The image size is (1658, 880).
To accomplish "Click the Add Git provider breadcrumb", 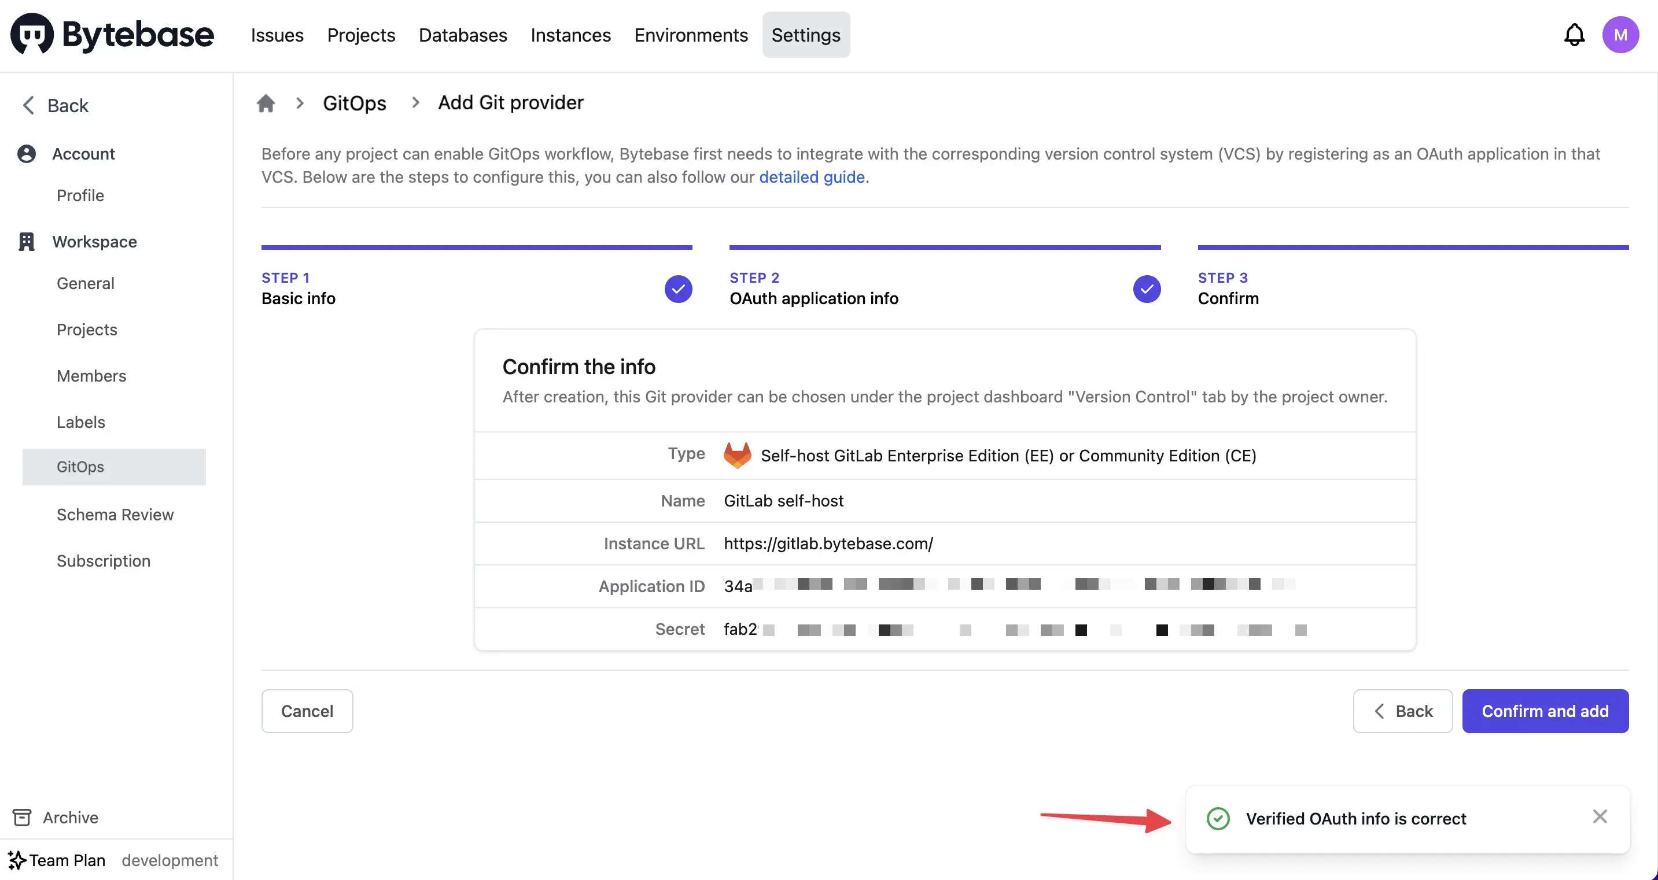I will (x=510, y=103).
